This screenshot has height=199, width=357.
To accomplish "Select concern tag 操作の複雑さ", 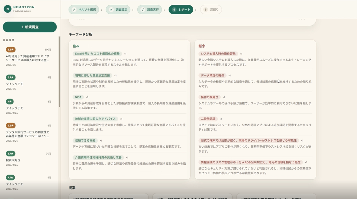I will (x=209, y=97).
